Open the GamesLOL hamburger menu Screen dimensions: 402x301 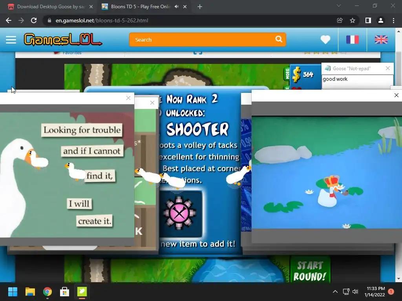click(11, 40)
